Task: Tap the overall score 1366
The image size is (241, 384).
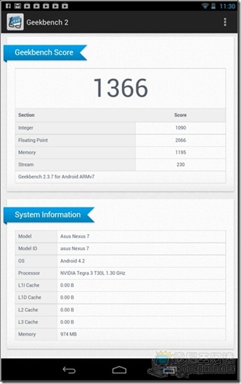Action: 121,88
